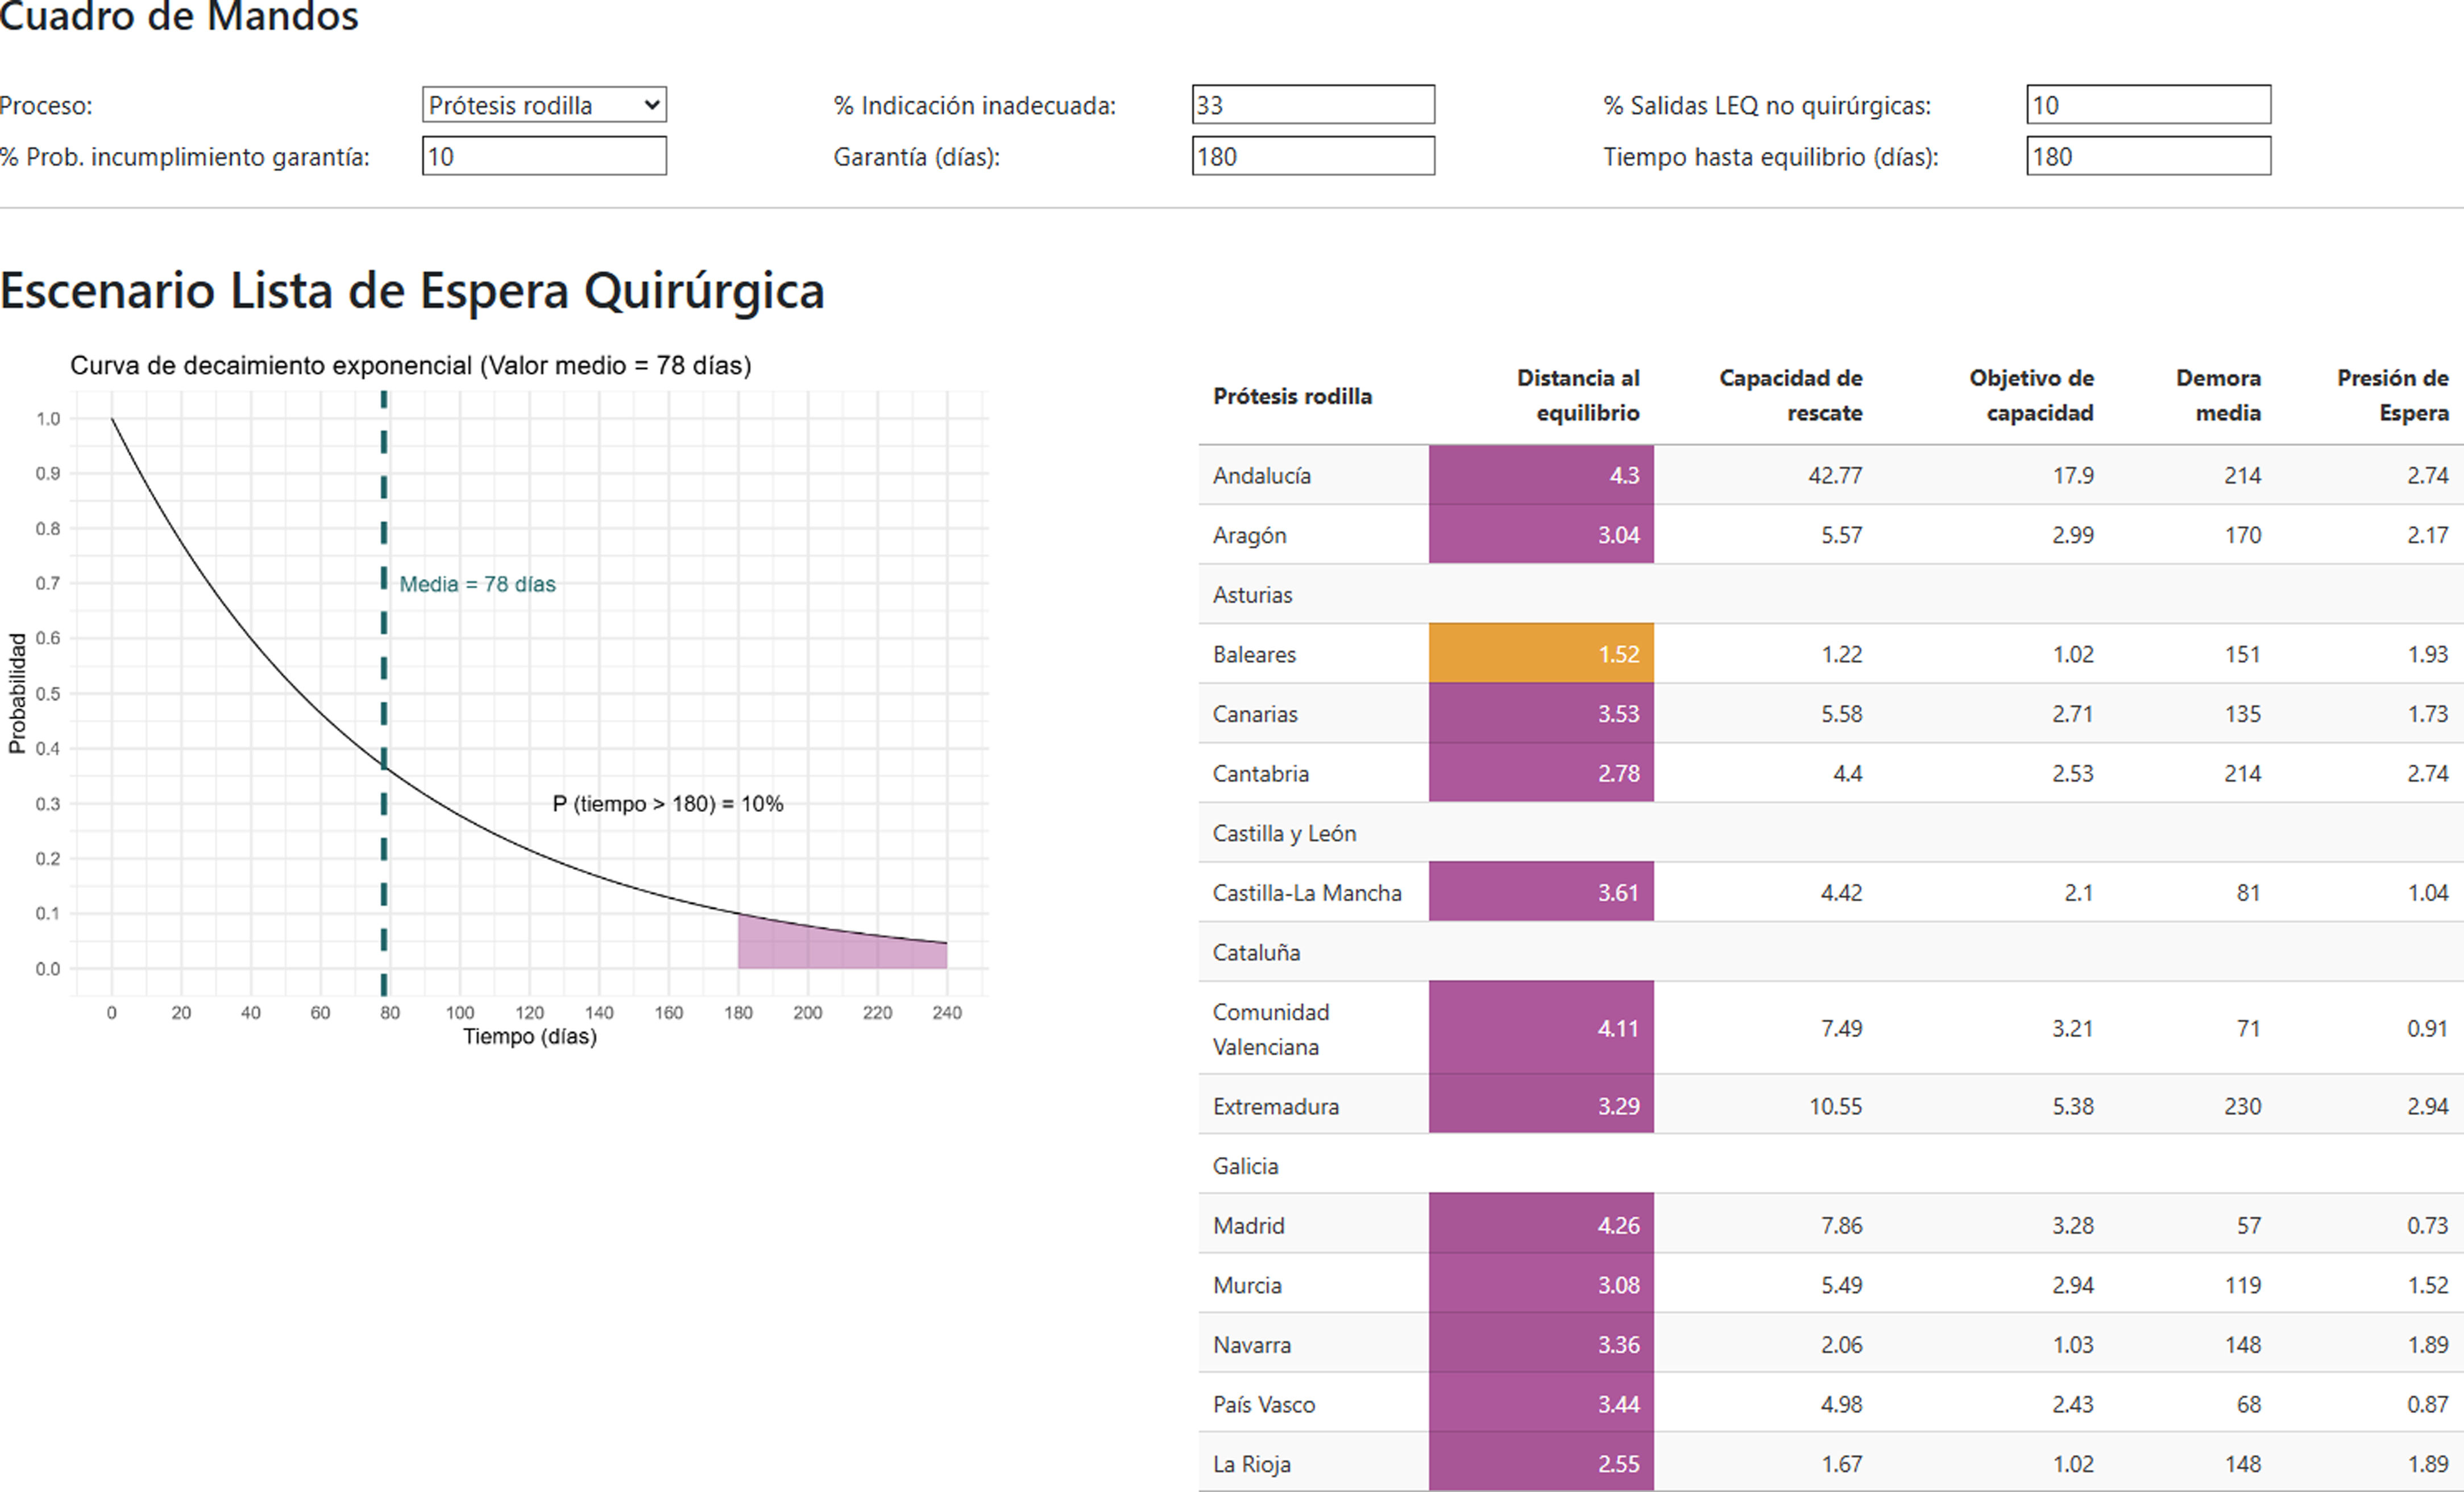Click the Media = 78 días chart label
The image size is (2464, 1492).
click(x=477, y=584)
